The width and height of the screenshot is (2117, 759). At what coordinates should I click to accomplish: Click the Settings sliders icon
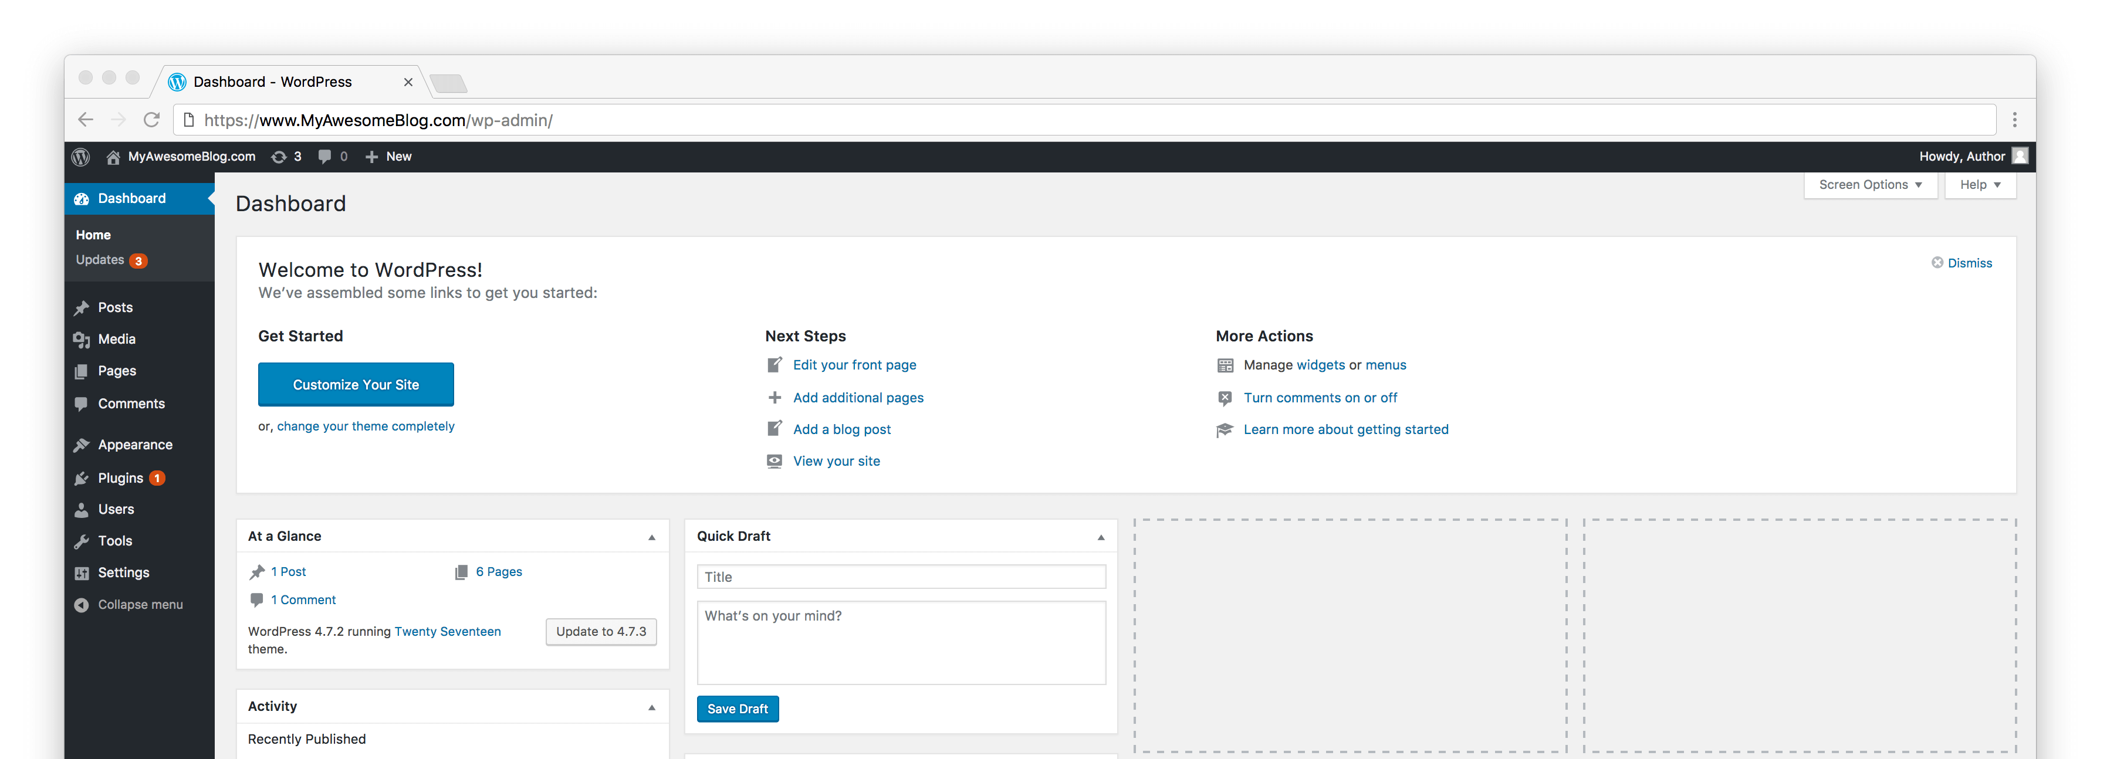click(82, 574)
